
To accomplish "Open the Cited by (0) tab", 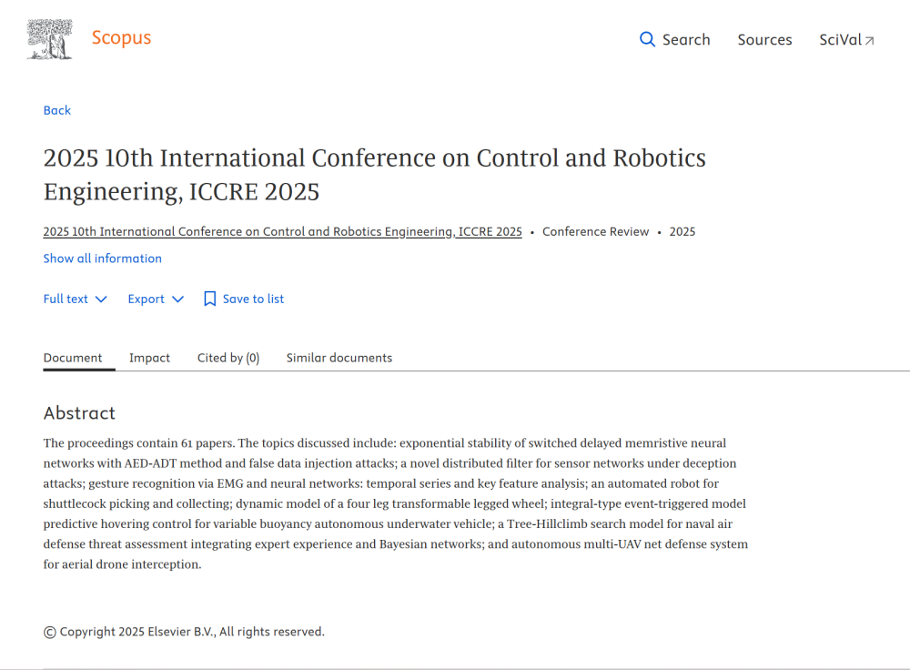I will point(228,358).
